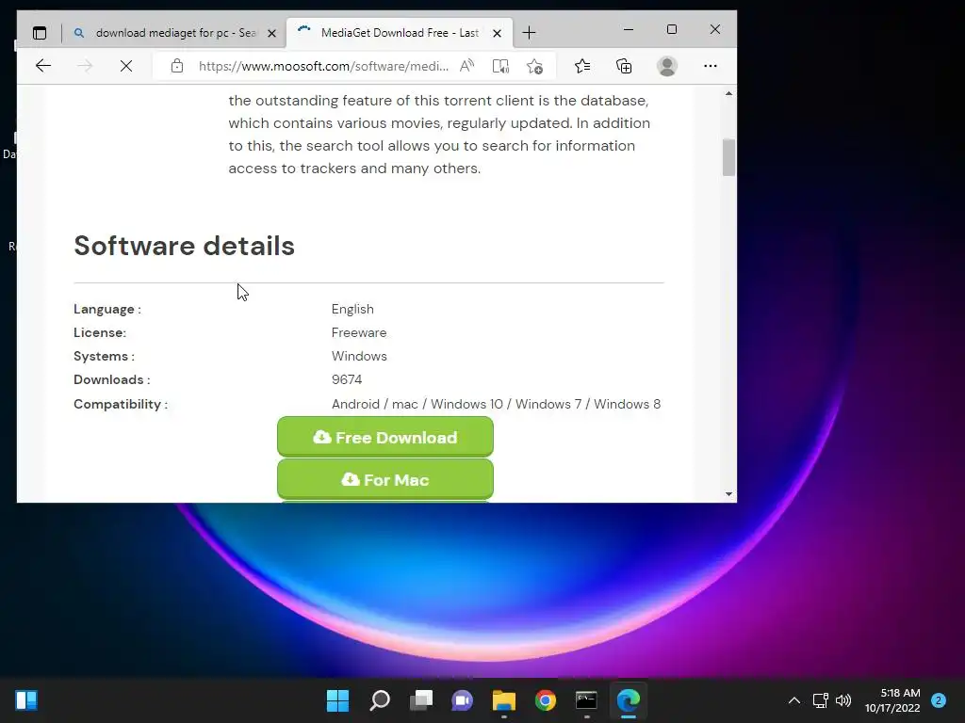Open the browser profile avatar
The width and height of the screenshot is (965, 723).
pyautogui.click(x=667, y=66)
